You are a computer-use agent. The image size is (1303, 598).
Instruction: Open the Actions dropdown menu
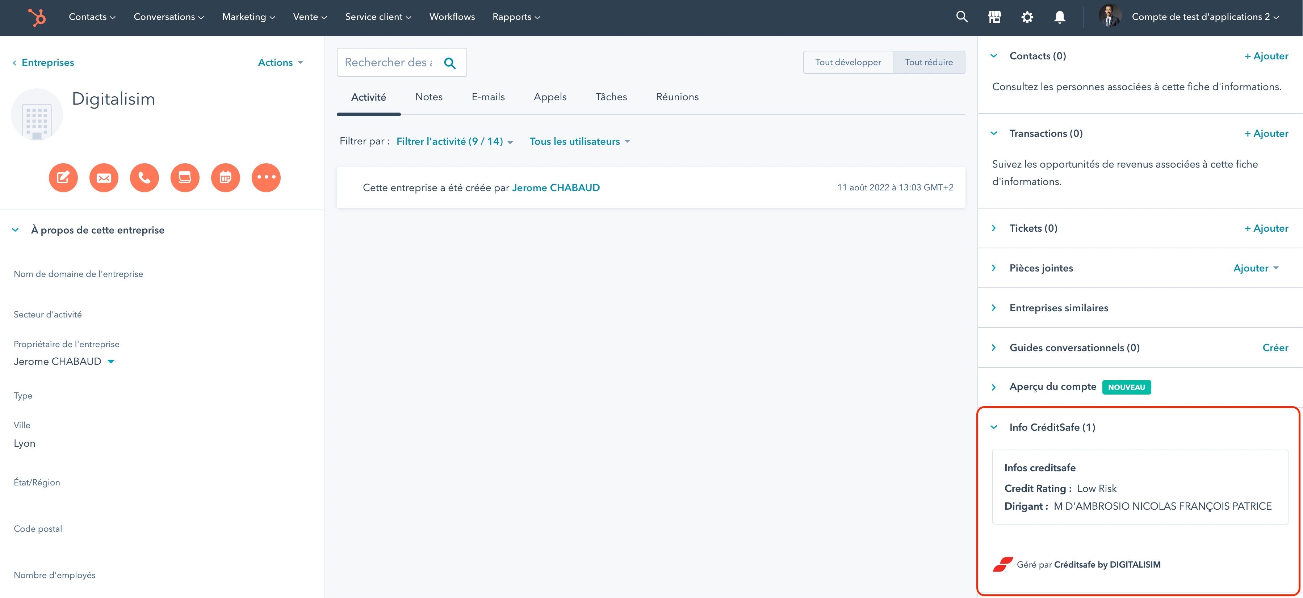280,62
